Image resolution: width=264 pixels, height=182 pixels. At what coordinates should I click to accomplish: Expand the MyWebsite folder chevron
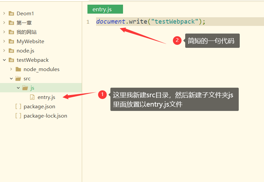click(4, 41)
